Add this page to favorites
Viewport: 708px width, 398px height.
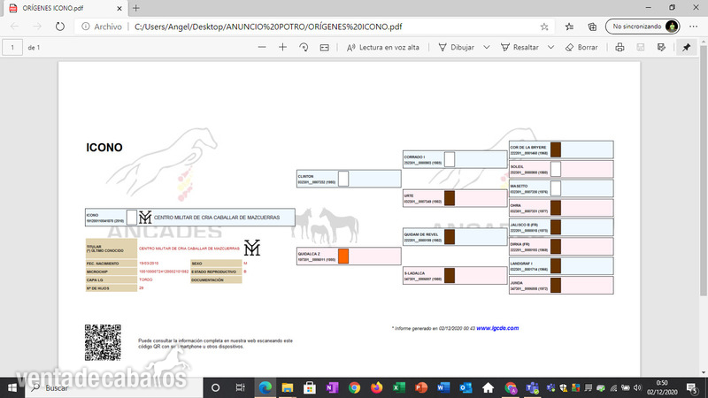pyautogui.click(x=544, y=27)
